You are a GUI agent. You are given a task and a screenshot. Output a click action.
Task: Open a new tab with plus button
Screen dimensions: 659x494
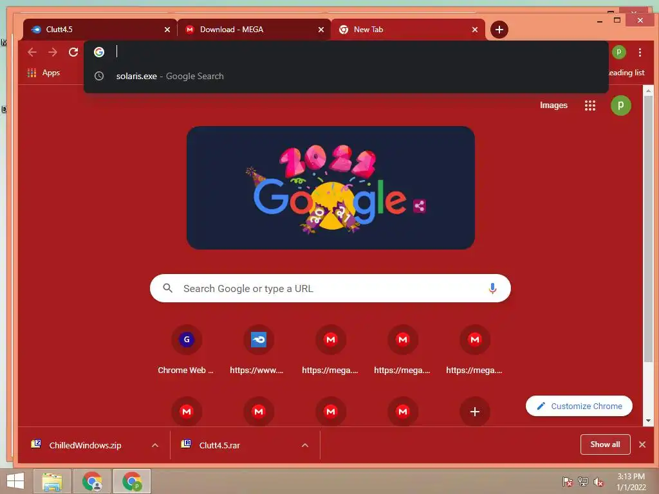coord(499,30)
